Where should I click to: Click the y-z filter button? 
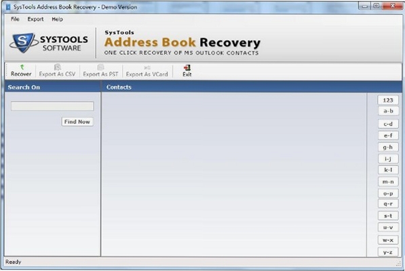point(388,252)
